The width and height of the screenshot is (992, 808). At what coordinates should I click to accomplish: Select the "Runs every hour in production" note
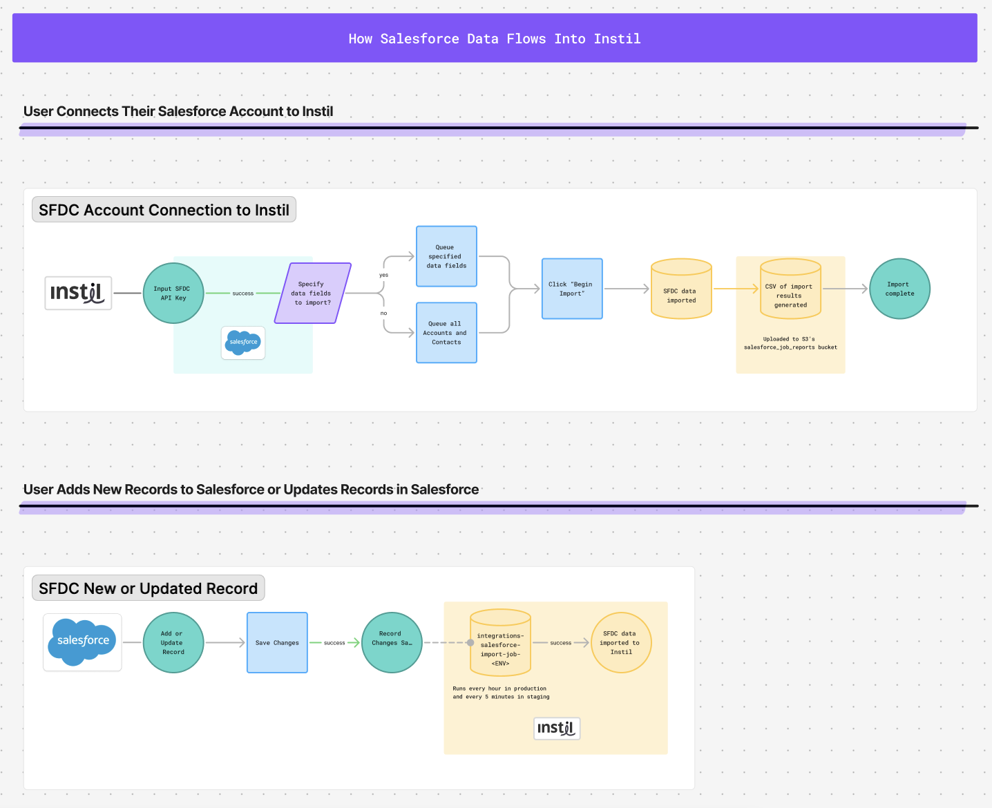[501, 693]
